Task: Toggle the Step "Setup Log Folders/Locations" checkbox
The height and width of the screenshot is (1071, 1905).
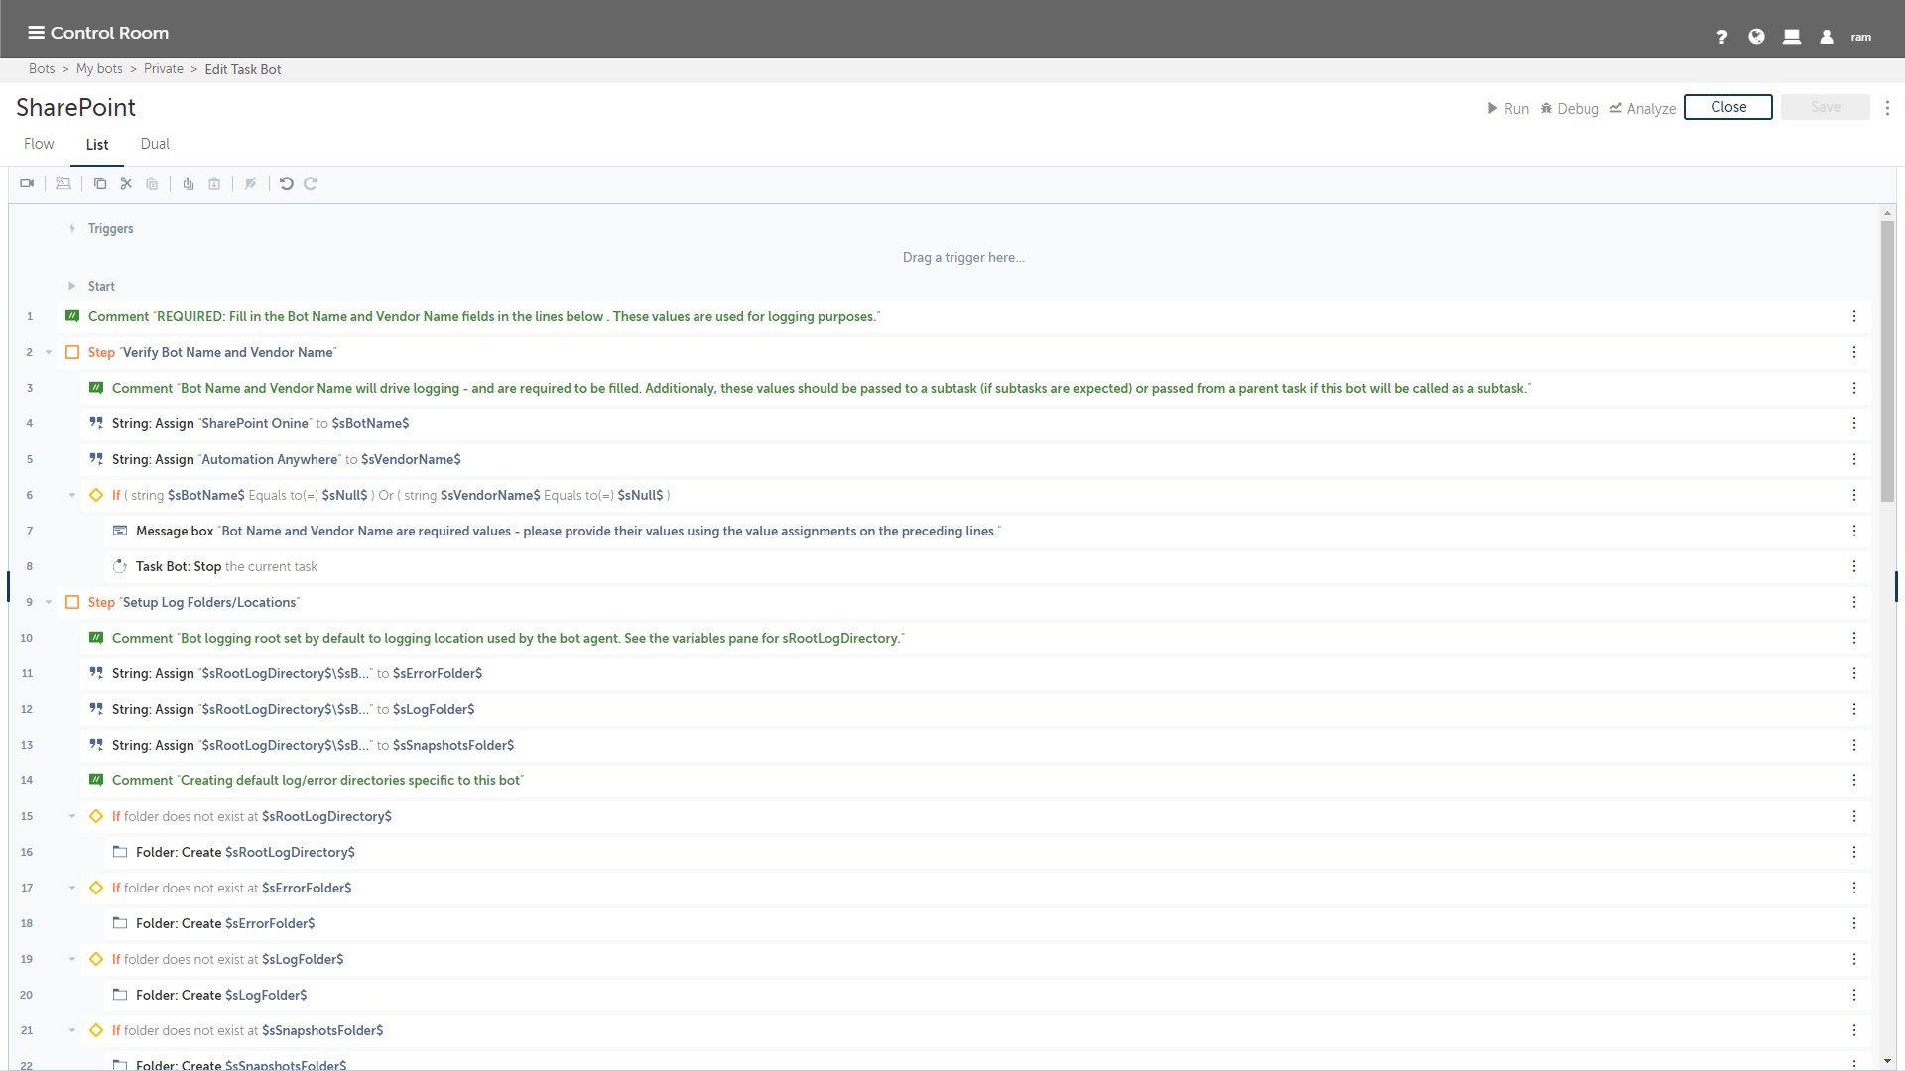Action: coord(72,602)
